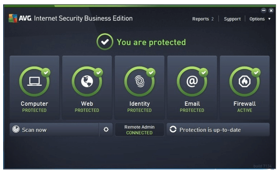Click green checkmark badge on Firewall tile
Screen dimensions: 280x170
(x=256, y=72)
